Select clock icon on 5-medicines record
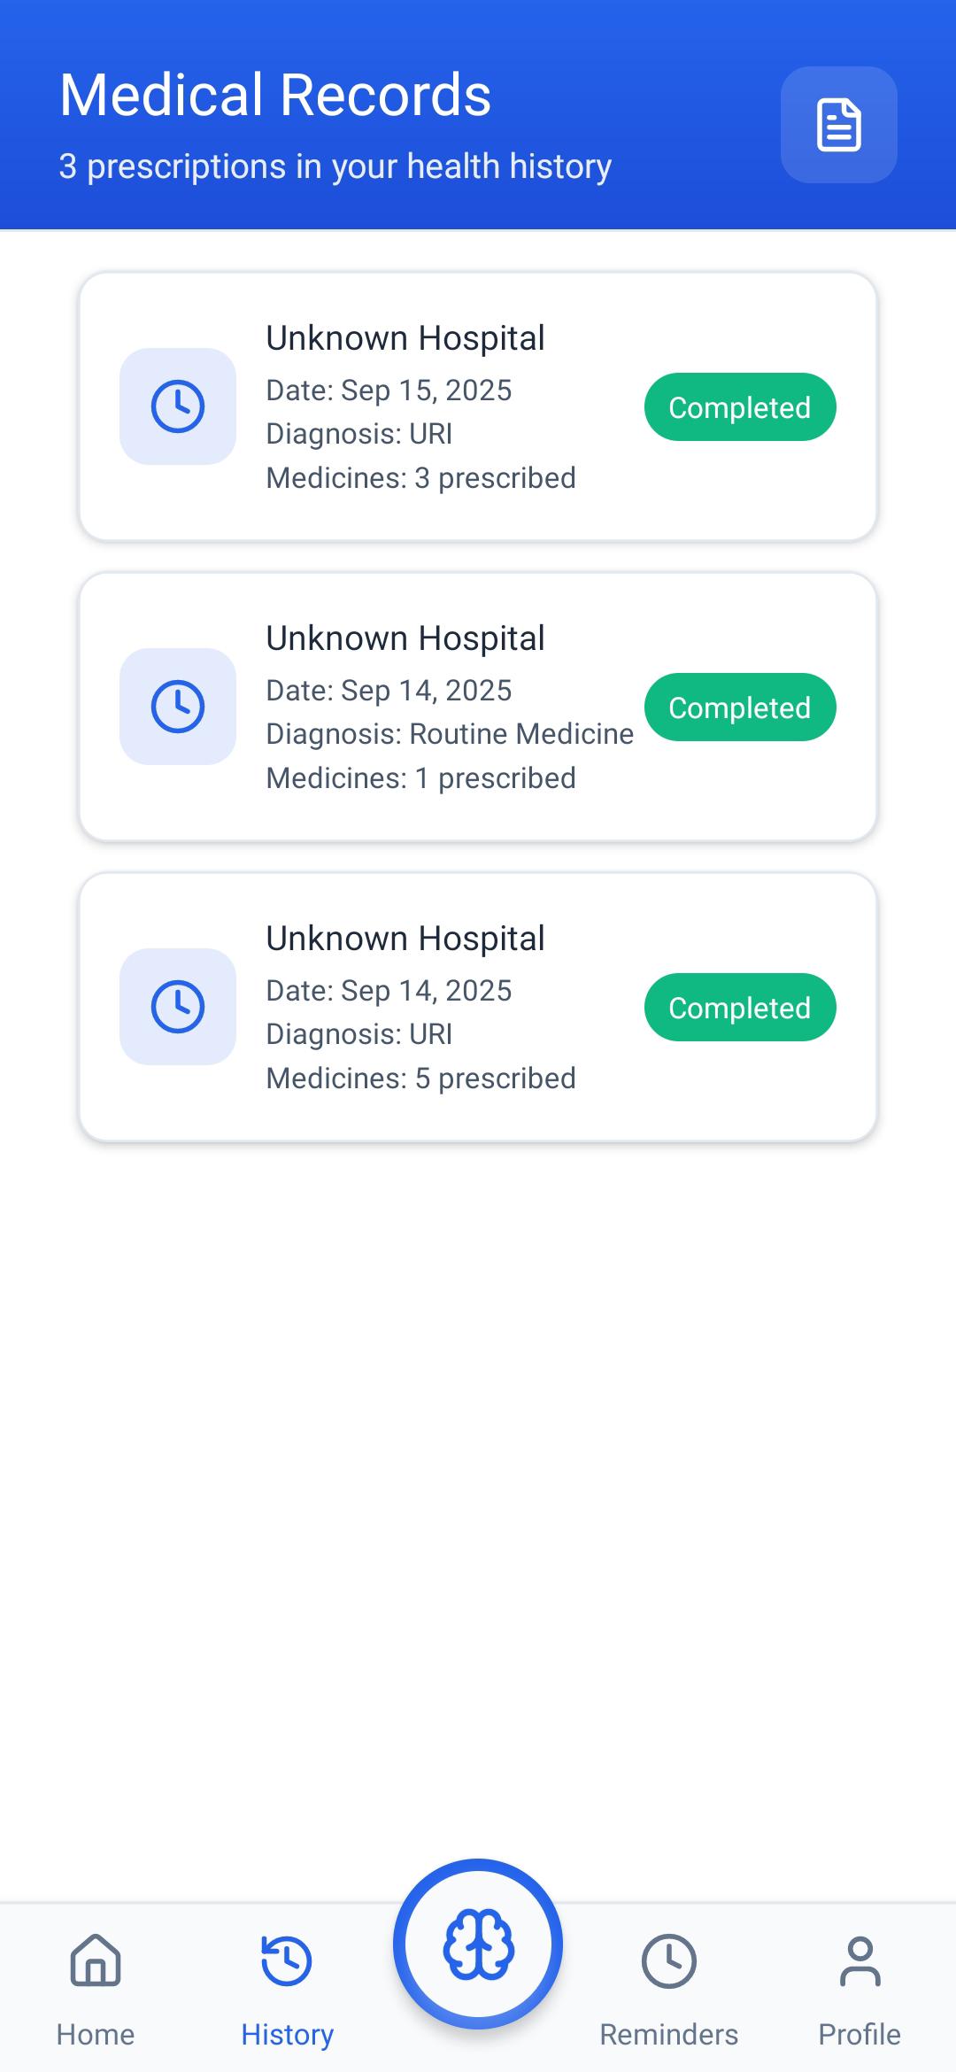The width and height of the screenshot is (956, 2072). coord(178,1007)
